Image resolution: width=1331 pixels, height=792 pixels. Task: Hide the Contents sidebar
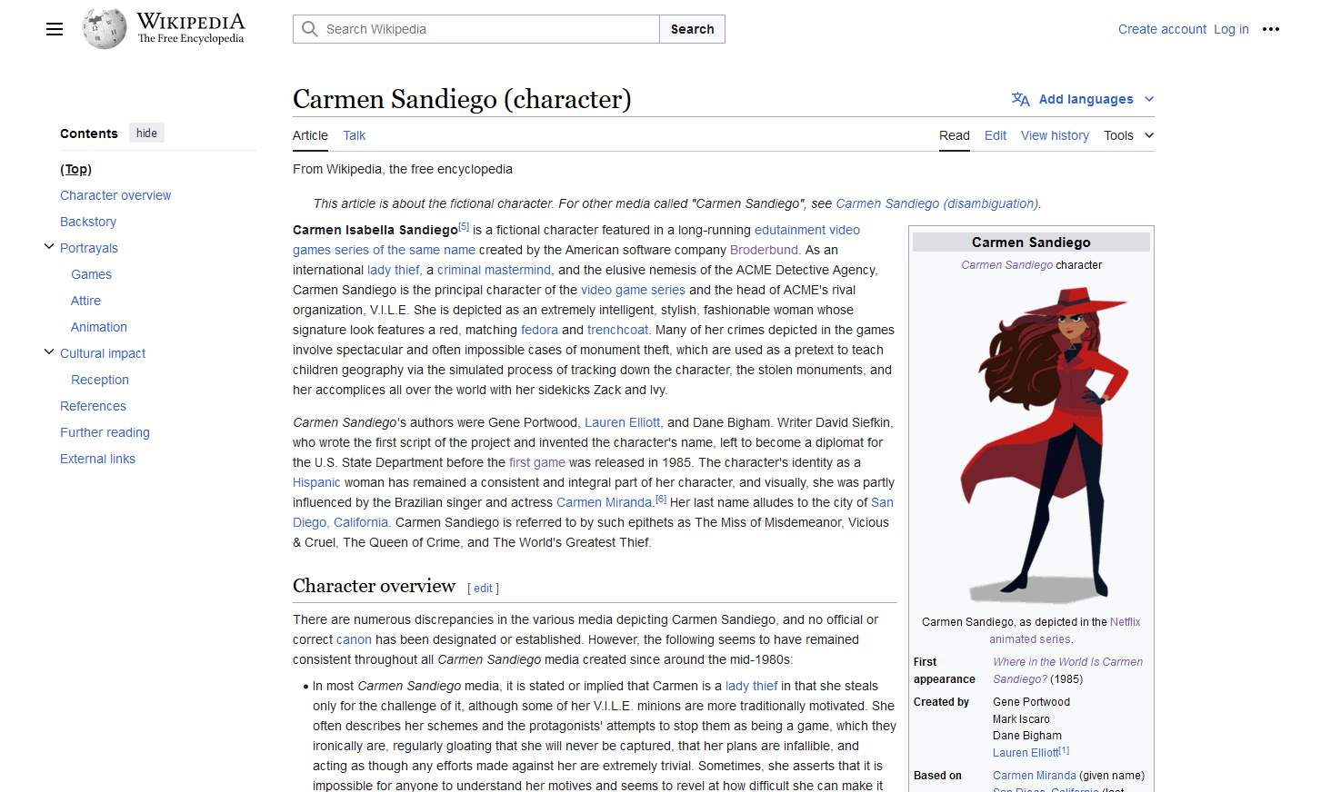click(x=146, y=134)
